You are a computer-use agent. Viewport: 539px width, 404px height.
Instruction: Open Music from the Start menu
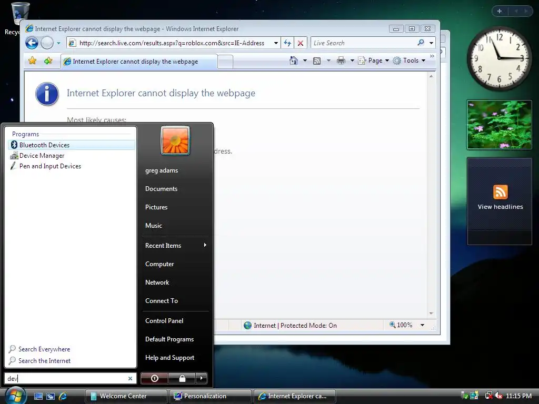(153, 226)
